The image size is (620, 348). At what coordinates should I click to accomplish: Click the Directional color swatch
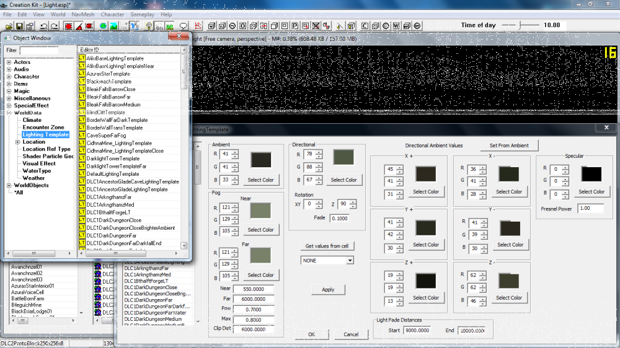pos(343,157)
